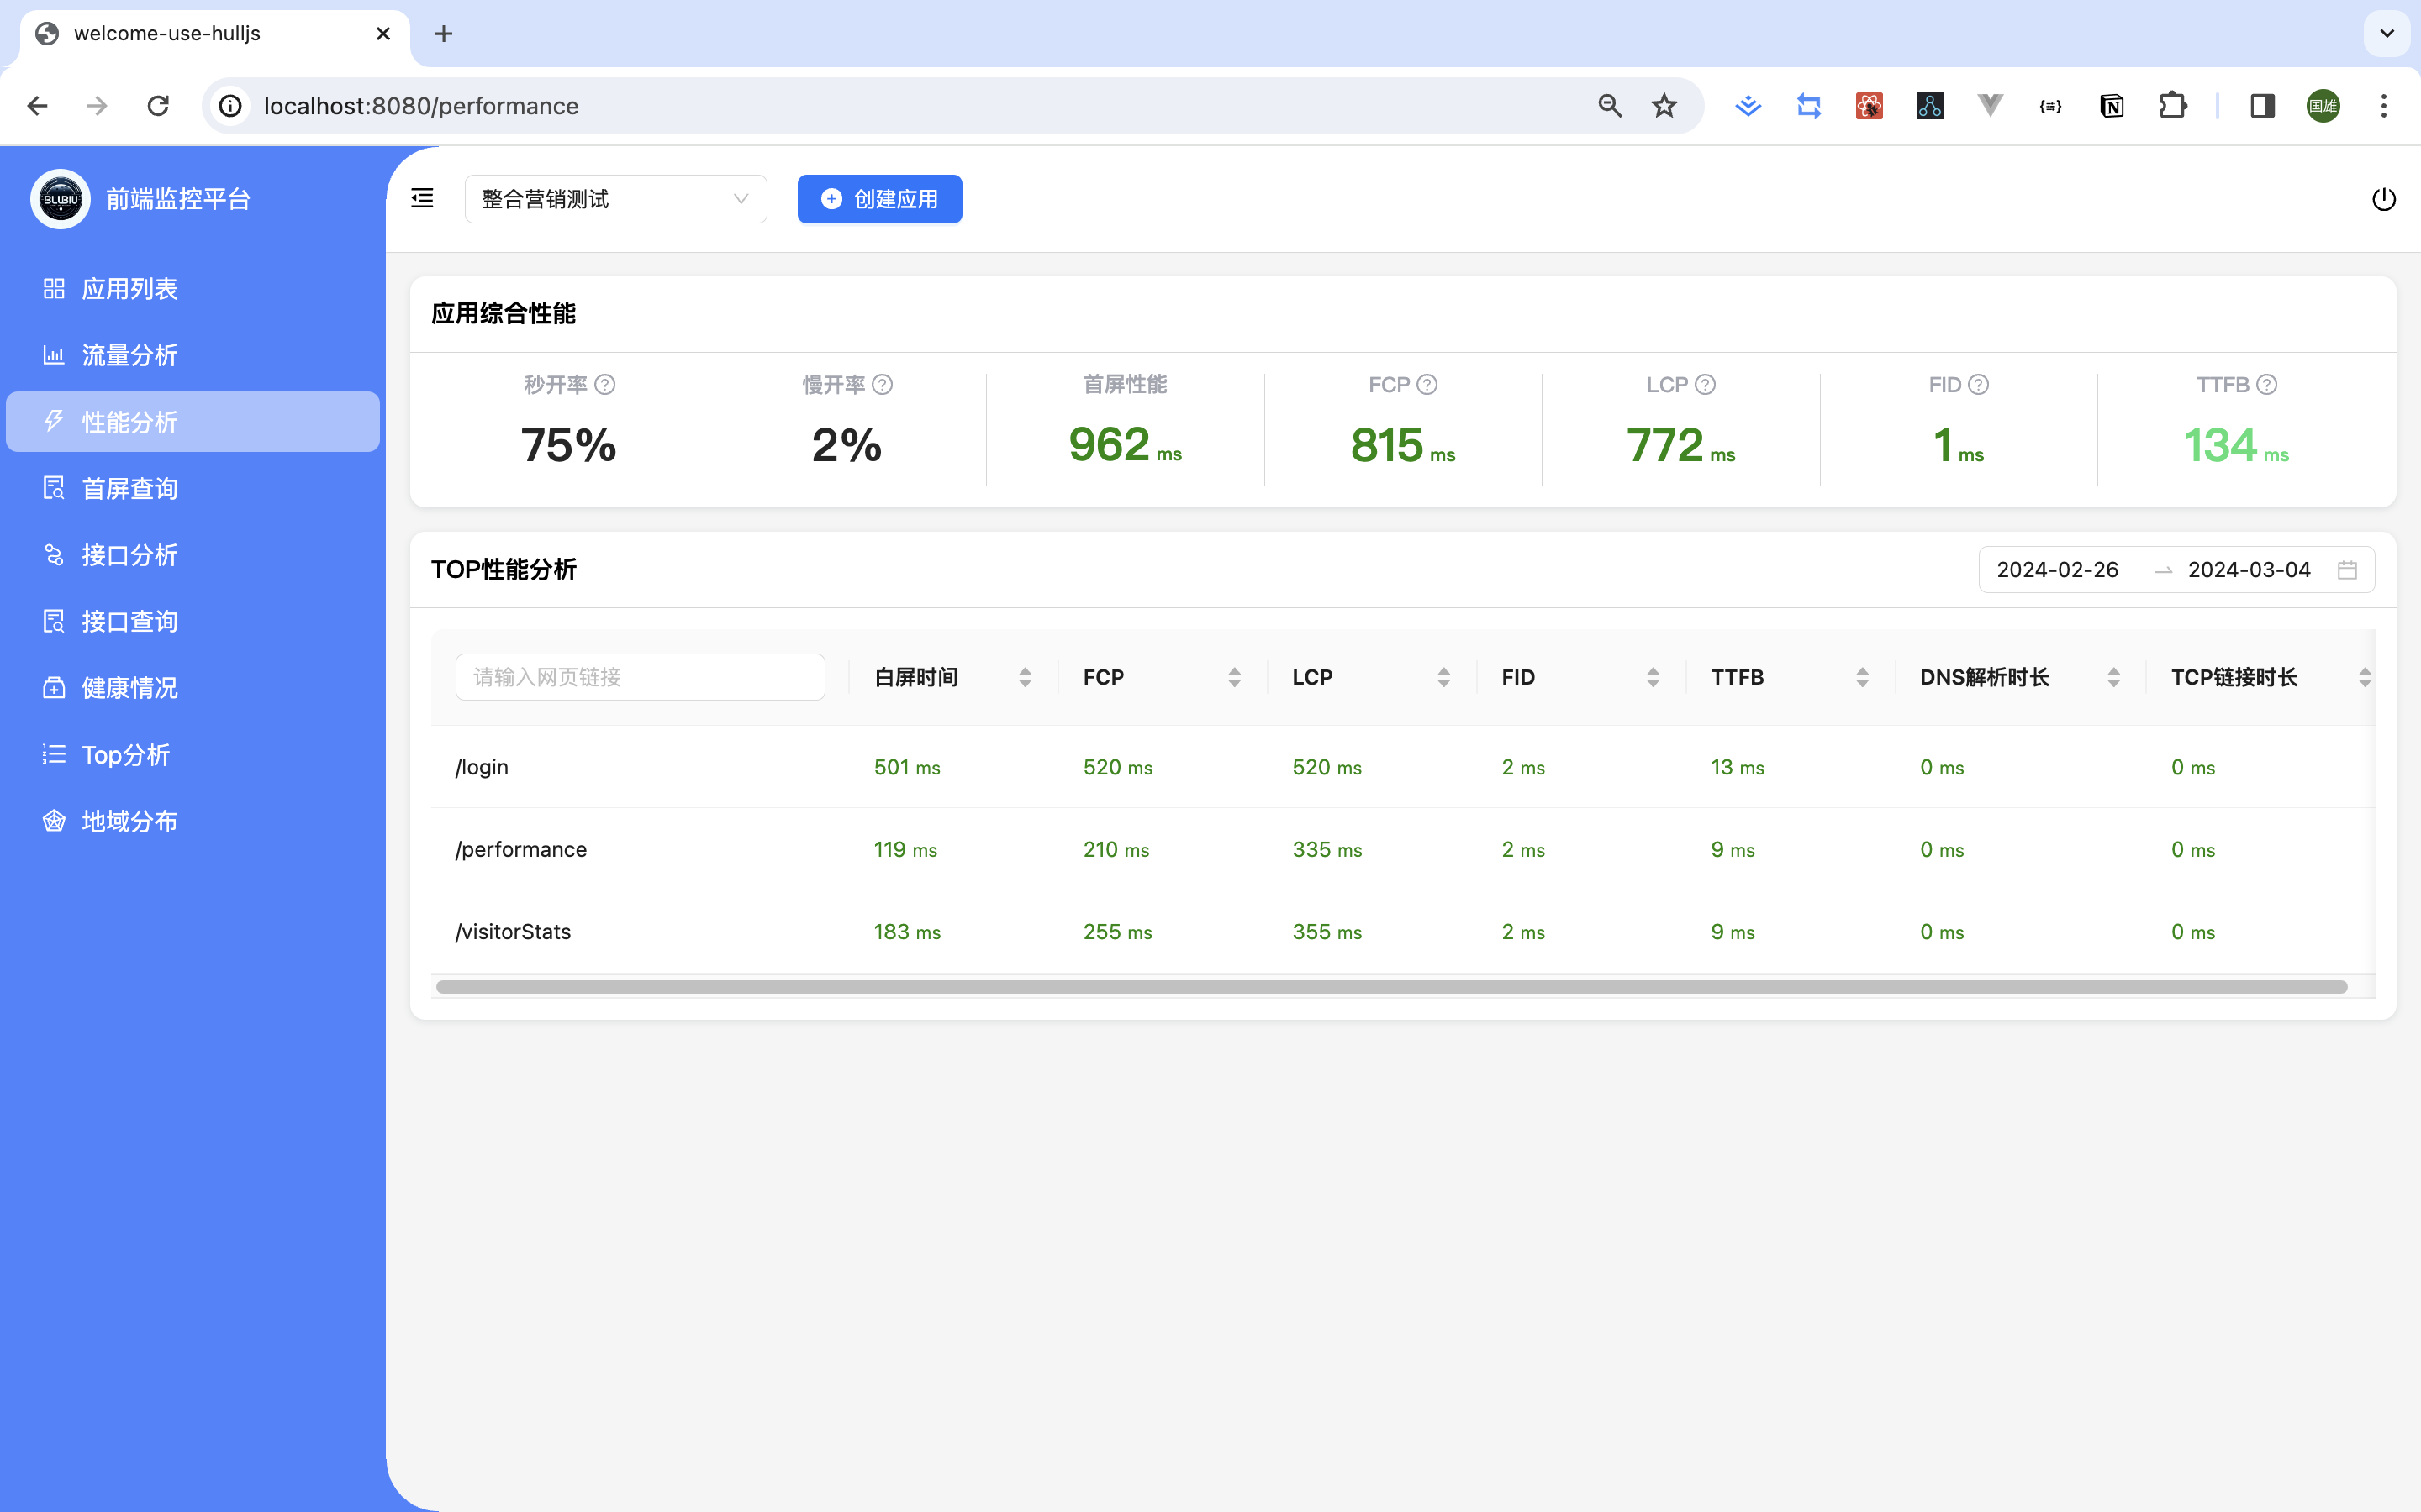The image size is (2421, 1512).
Task: Click the JSON braces extension icon
Action: [2051, 105]
